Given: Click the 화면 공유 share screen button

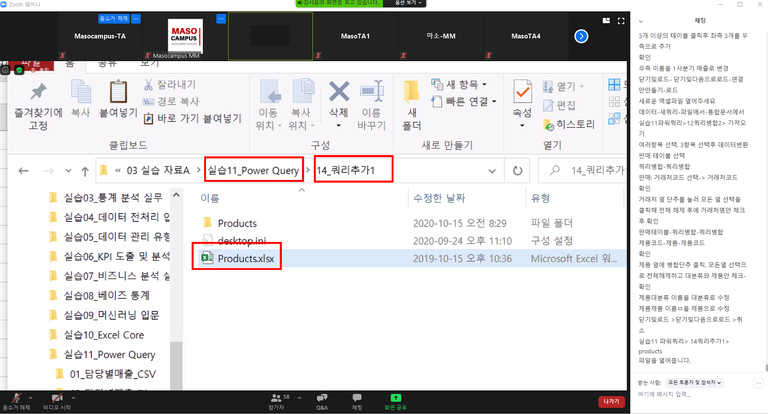Looking at the screenshot, I should [x=395, y=401].
